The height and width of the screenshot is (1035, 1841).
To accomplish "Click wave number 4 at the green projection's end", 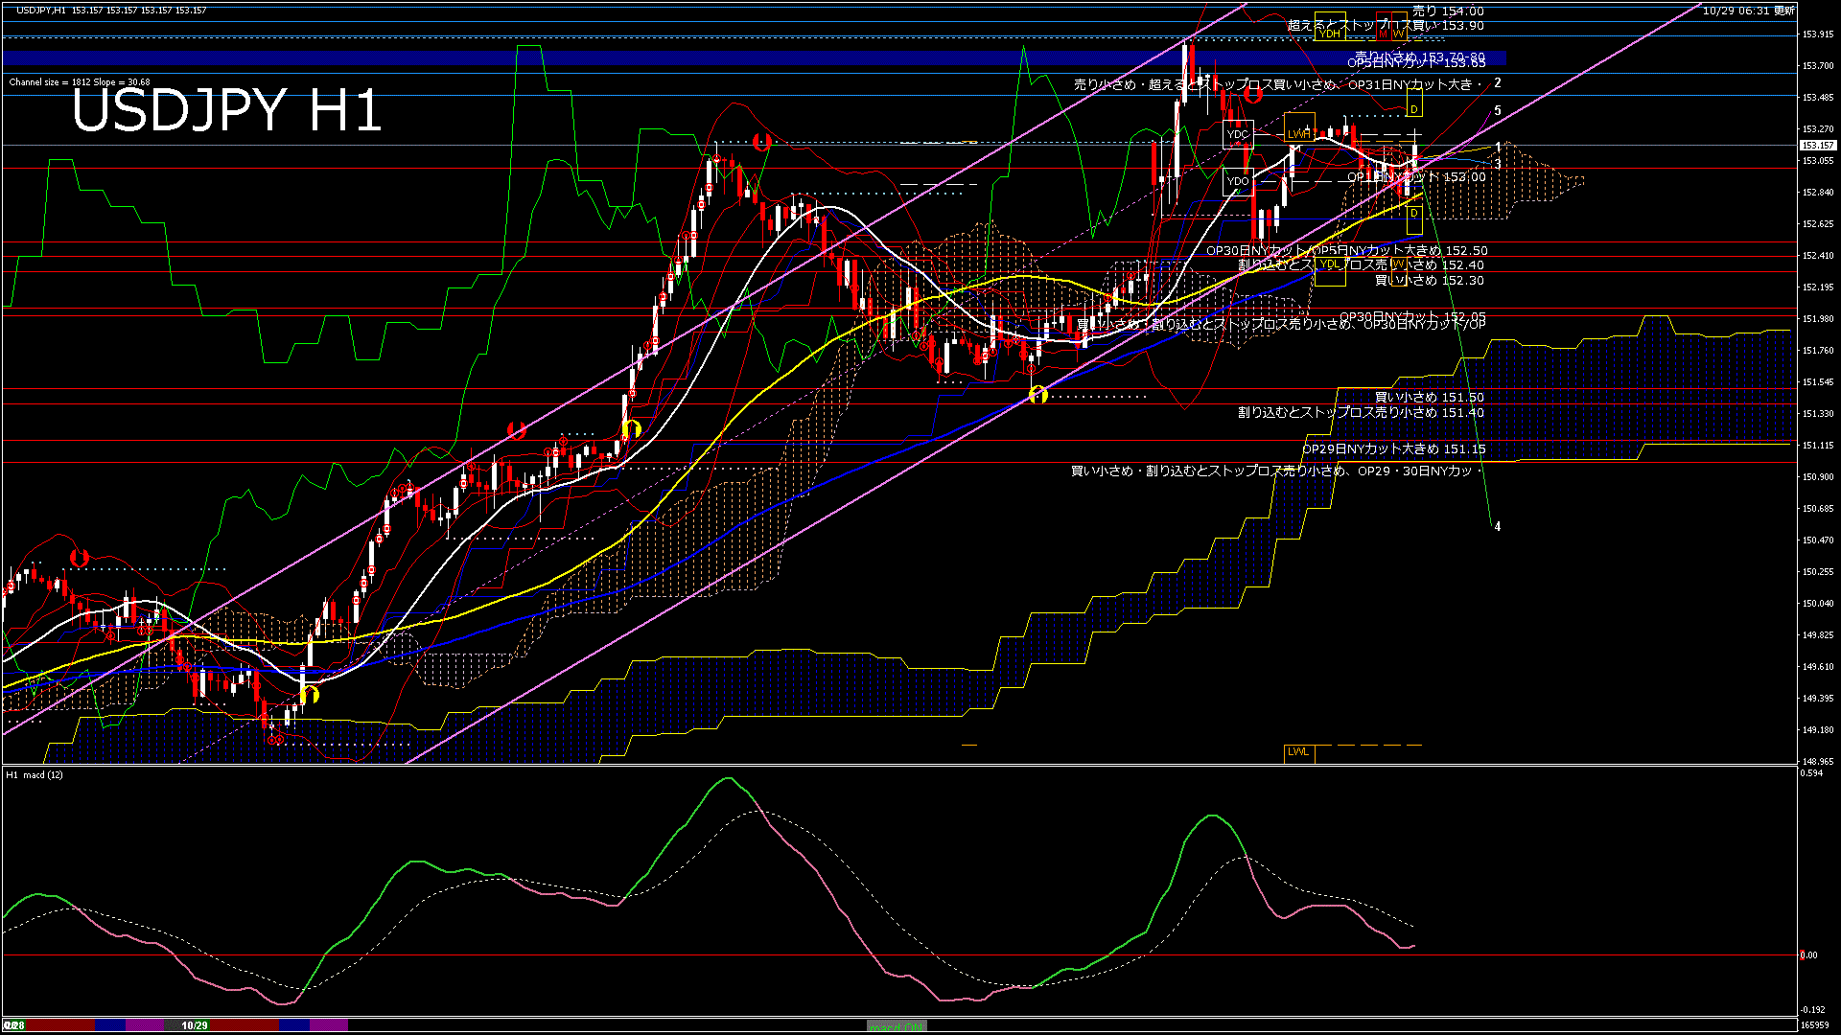I will (x=1498, y=526).
